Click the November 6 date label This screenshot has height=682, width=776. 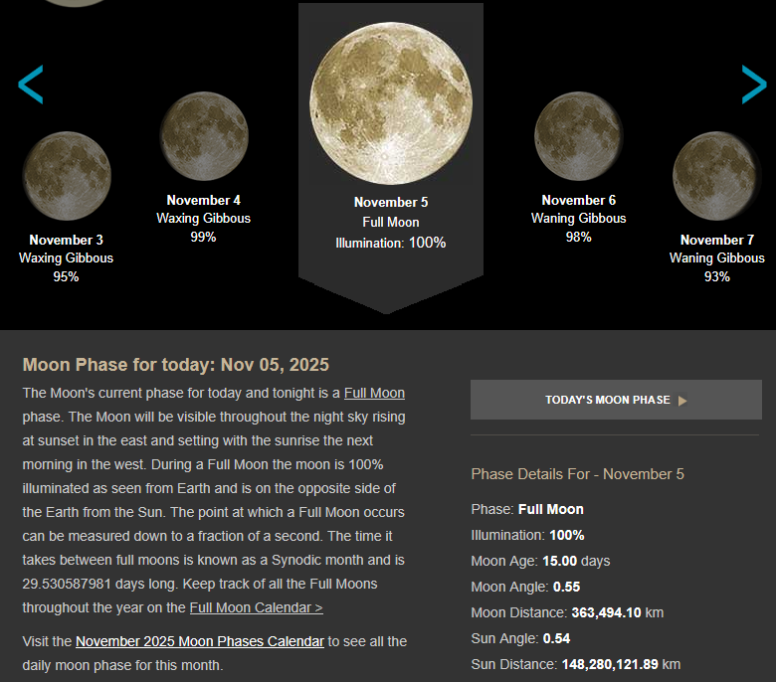tap(578, 200)
